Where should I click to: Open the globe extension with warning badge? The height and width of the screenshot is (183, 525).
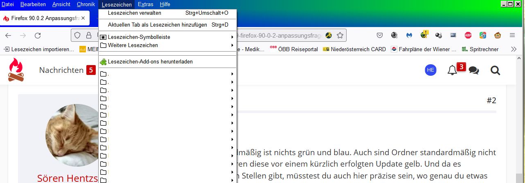tap(424, 35)
